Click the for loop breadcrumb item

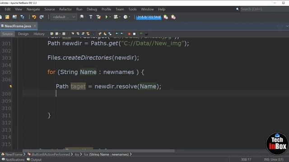tap(106, 154)
